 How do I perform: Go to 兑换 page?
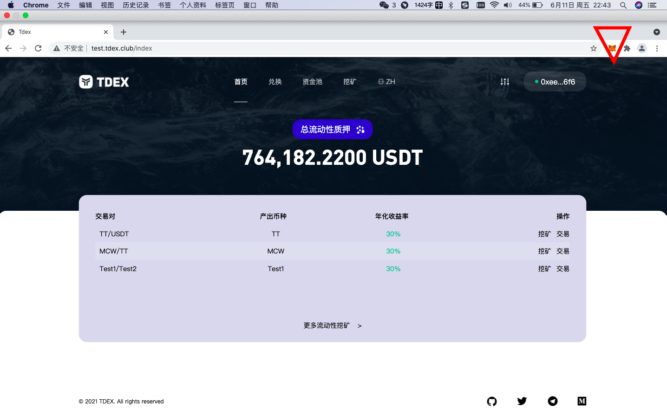275,82
